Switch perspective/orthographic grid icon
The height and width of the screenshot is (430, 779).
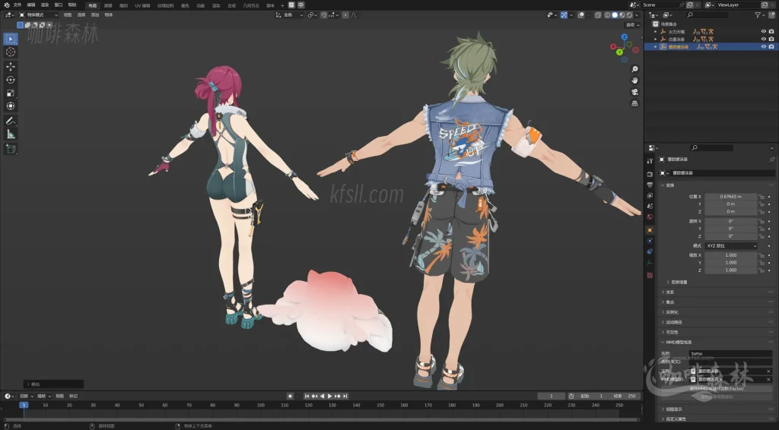(634, 103)
